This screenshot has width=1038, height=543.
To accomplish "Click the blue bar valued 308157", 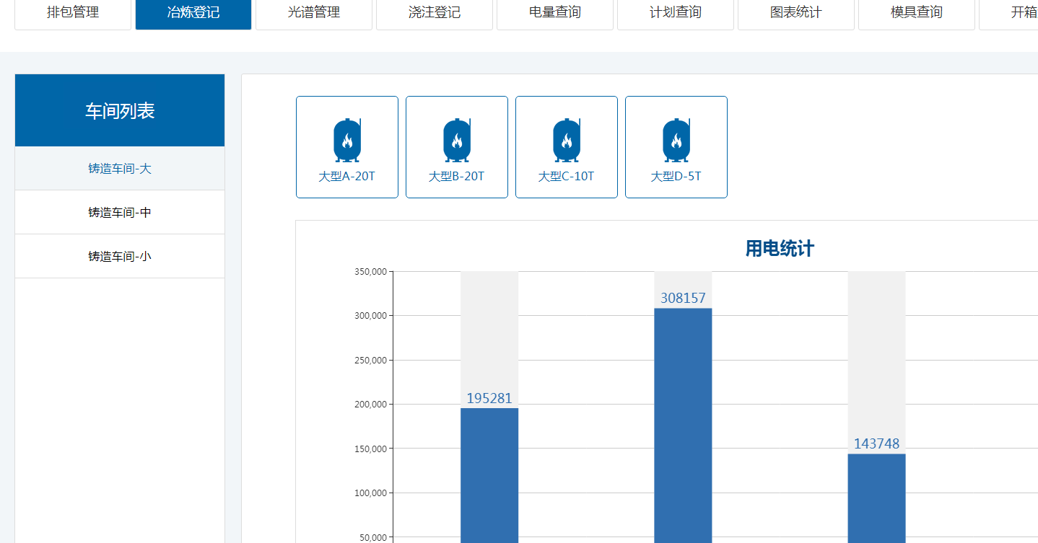I will (683, 425).
